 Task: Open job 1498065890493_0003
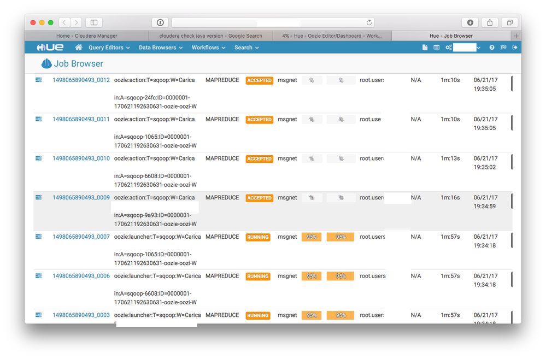tap(81, 315)
